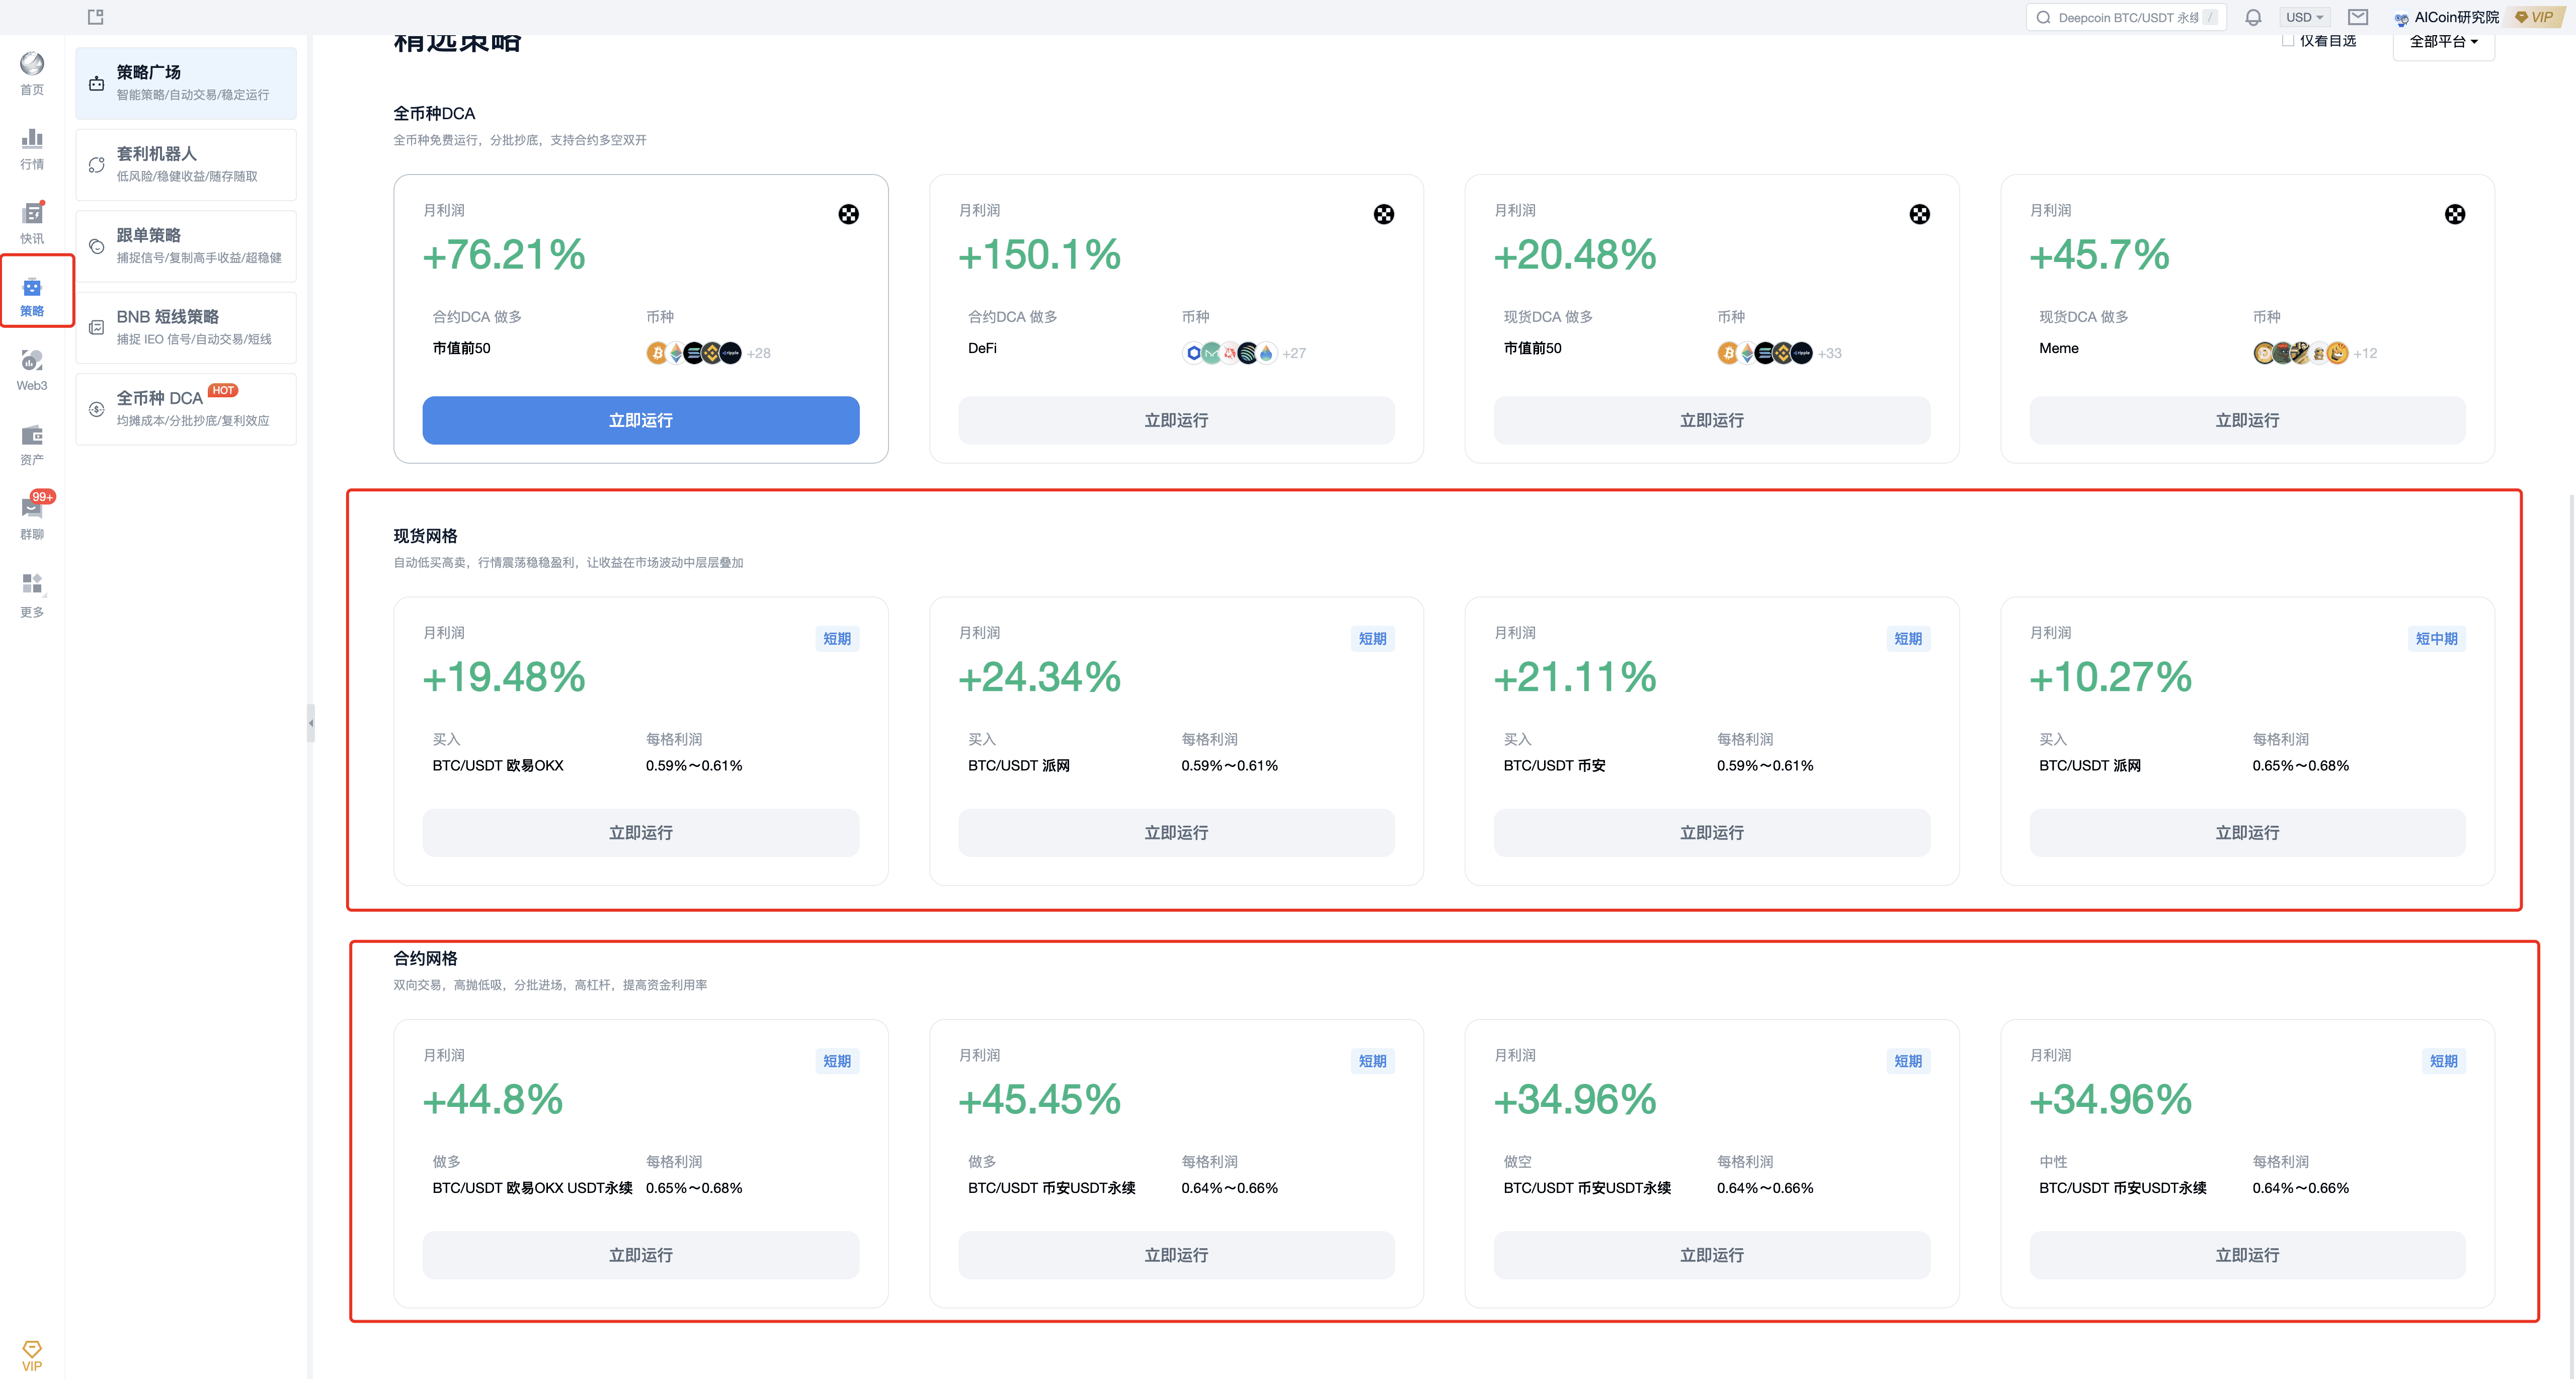Open the mail envelope icon
2576x1379 pixels.
[2358, 17]
